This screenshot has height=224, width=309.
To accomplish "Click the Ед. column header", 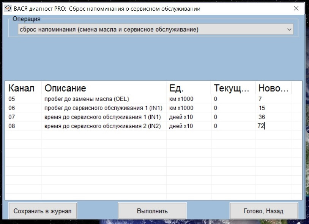I will 189,88.
